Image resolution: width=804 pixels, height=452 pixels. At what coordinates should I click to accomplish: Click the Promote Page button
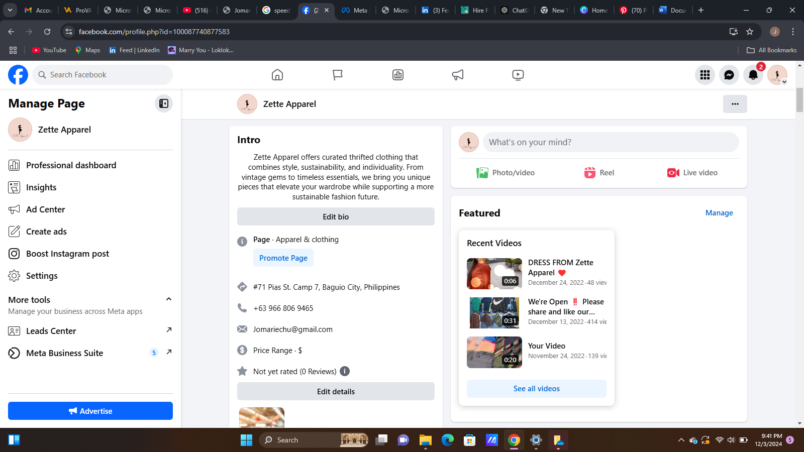coord(283,258)
